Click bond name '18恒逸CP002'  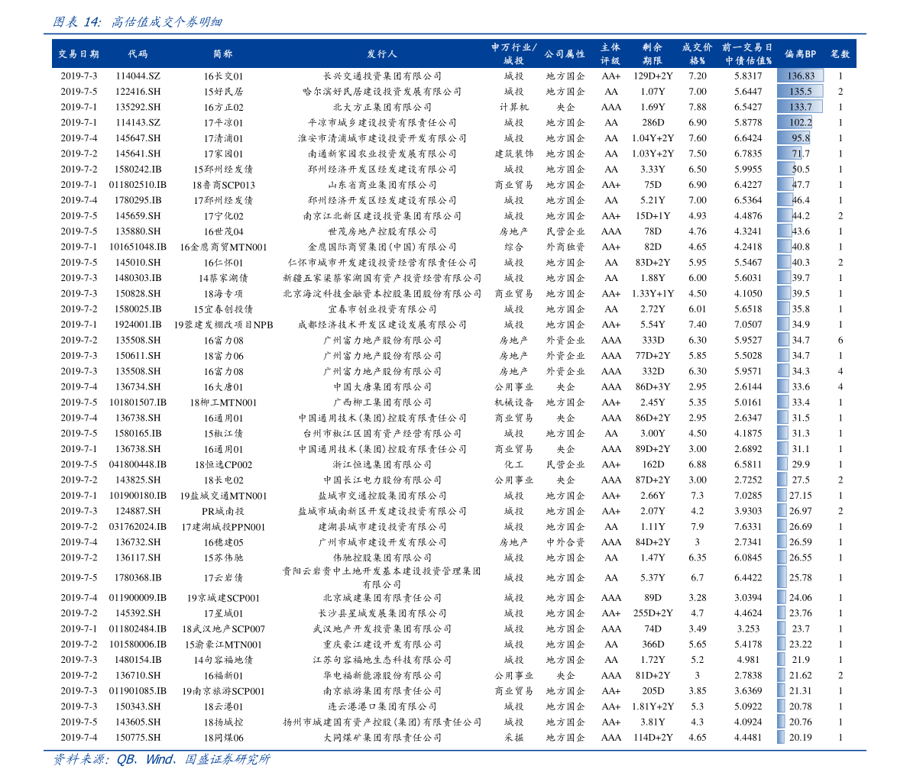223,464
